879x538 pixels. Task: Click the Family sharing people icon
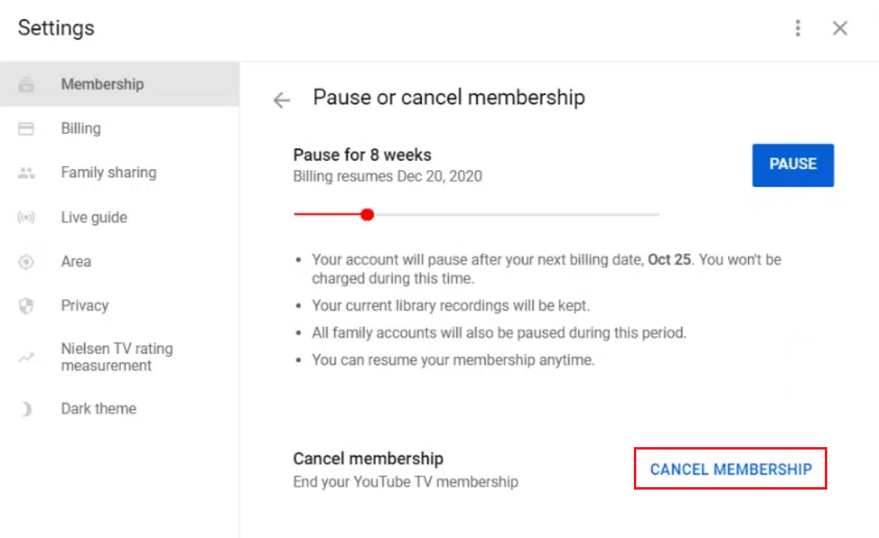[x=27, y=173]
